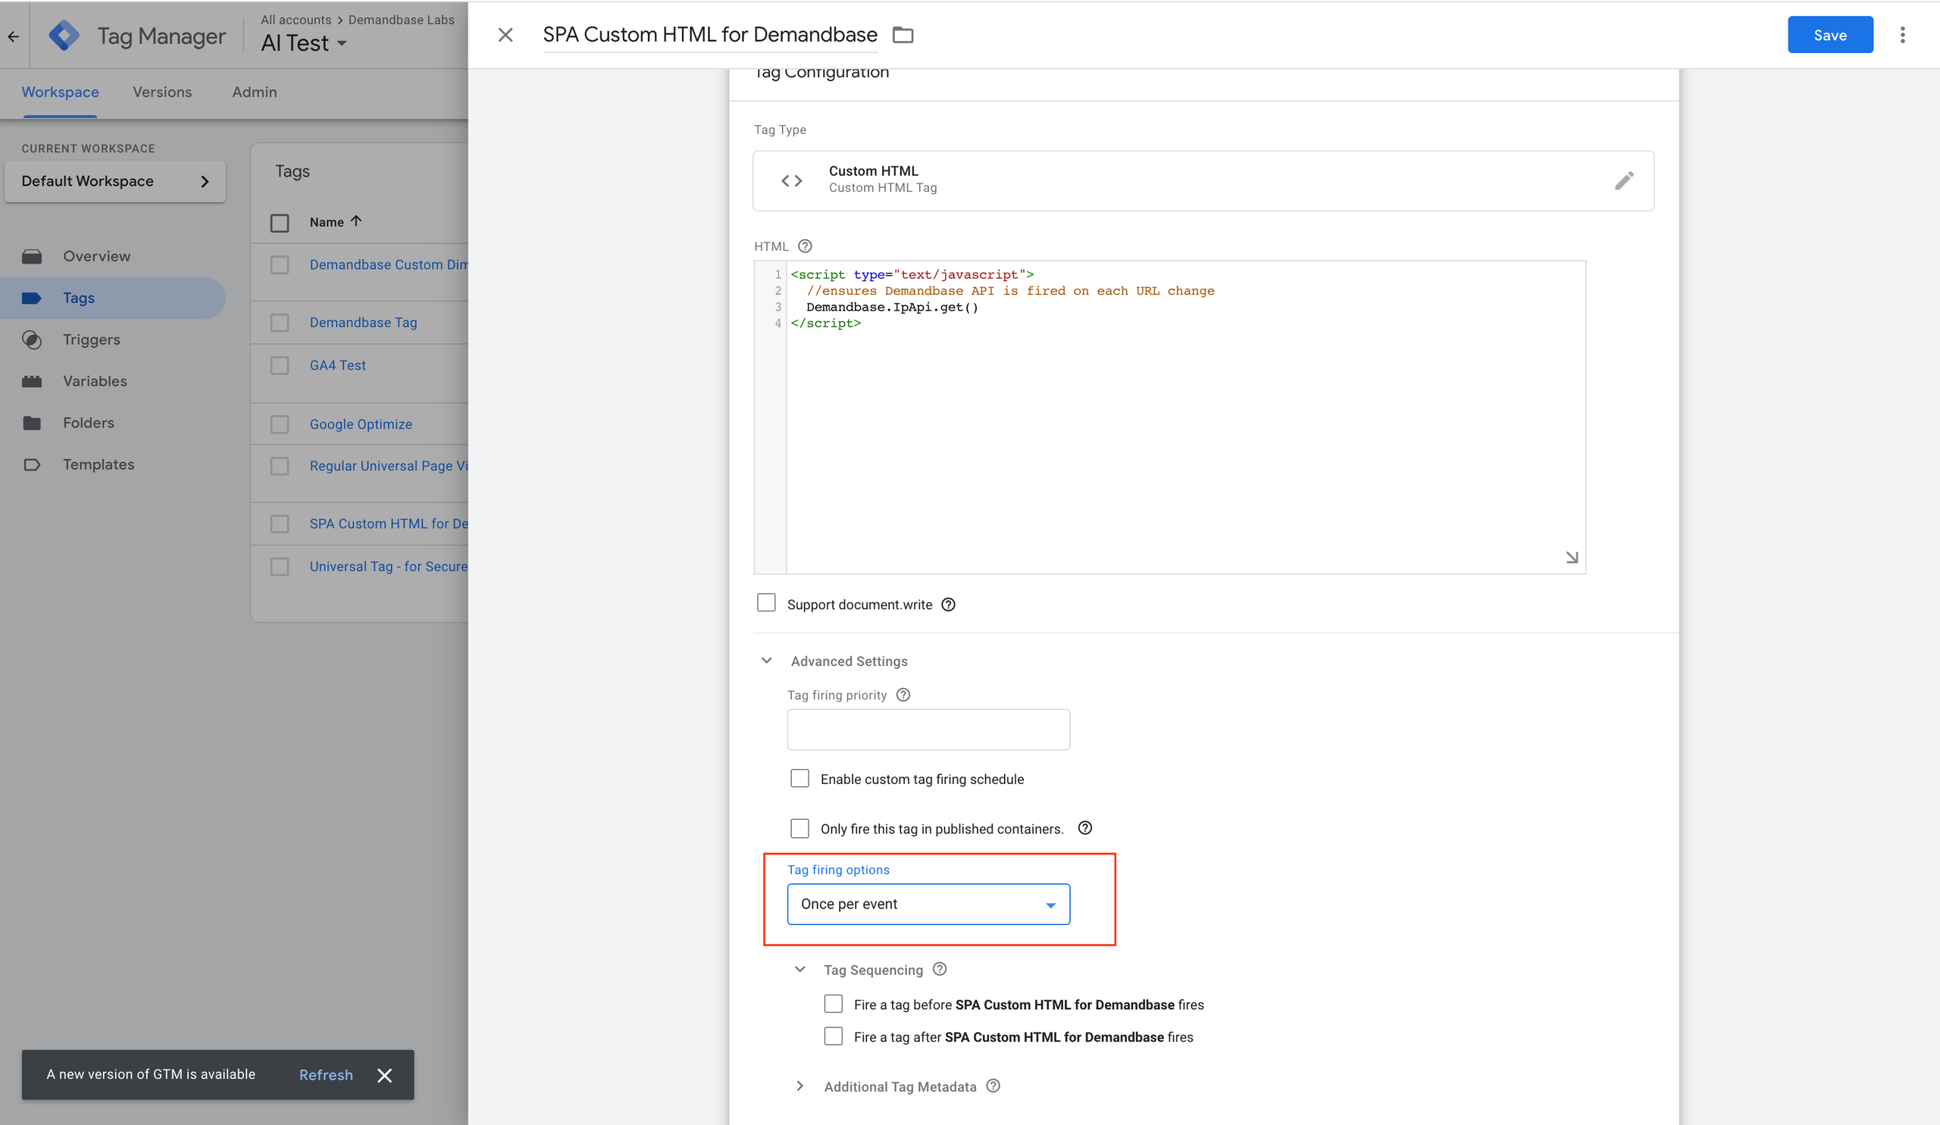This screenshot has width=1940, height=1125.
Task: Click the Tag Sequencing help icon
Action: click(939, 970)
